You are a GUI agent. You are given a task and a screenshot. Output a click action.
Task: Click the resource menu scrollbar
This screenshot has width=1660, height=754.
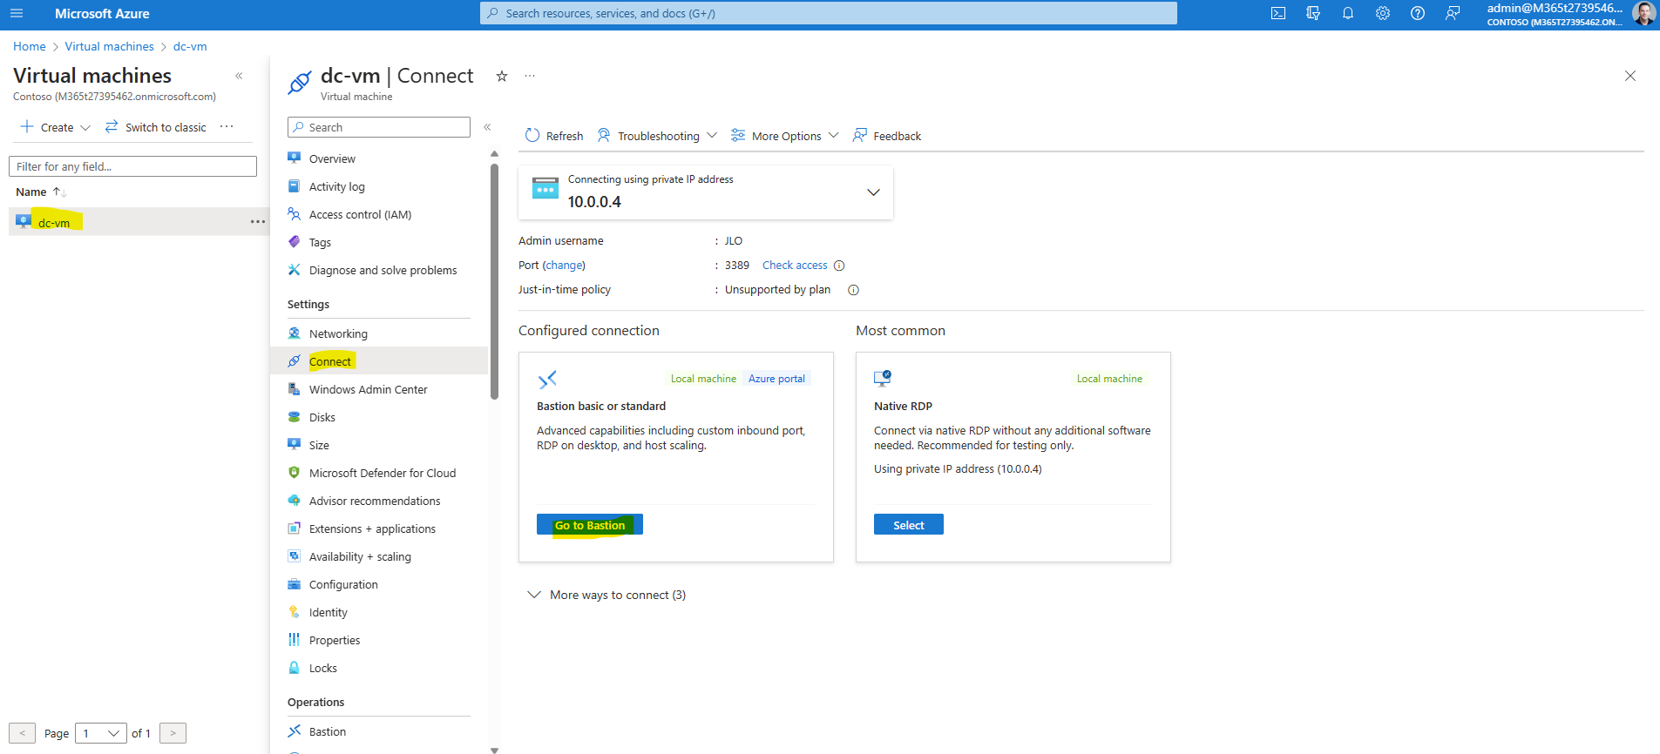point(494,281)
